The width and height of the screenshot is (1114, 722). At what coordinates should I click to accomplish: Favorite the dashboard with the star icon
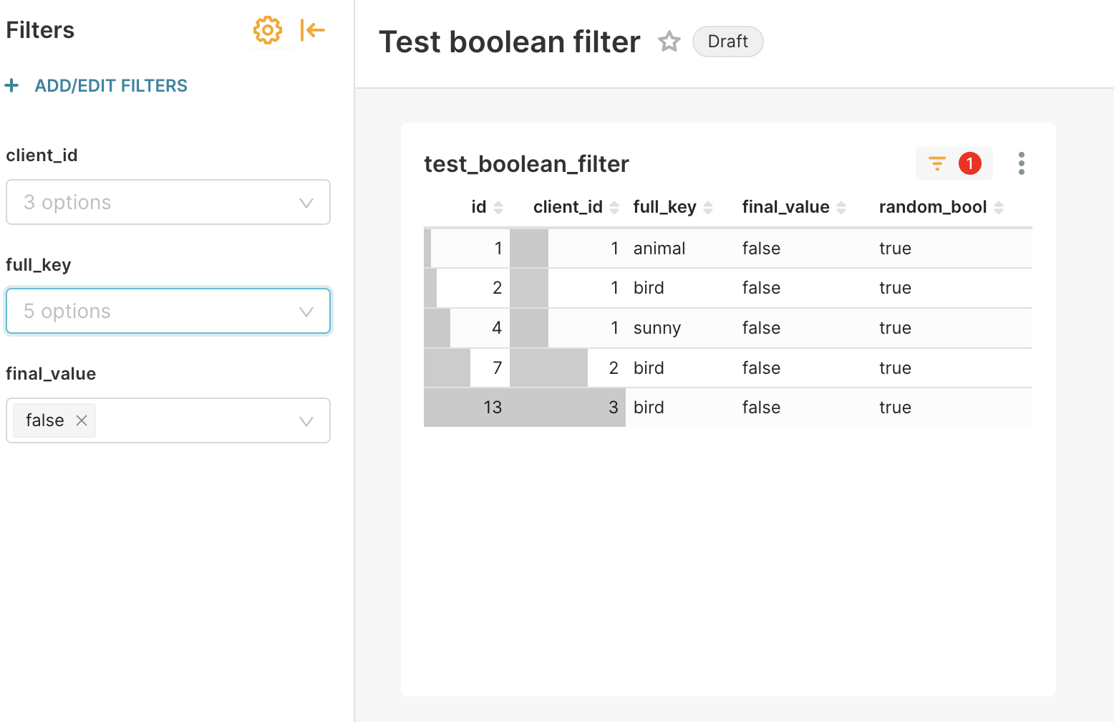click(x=669, y=42)
